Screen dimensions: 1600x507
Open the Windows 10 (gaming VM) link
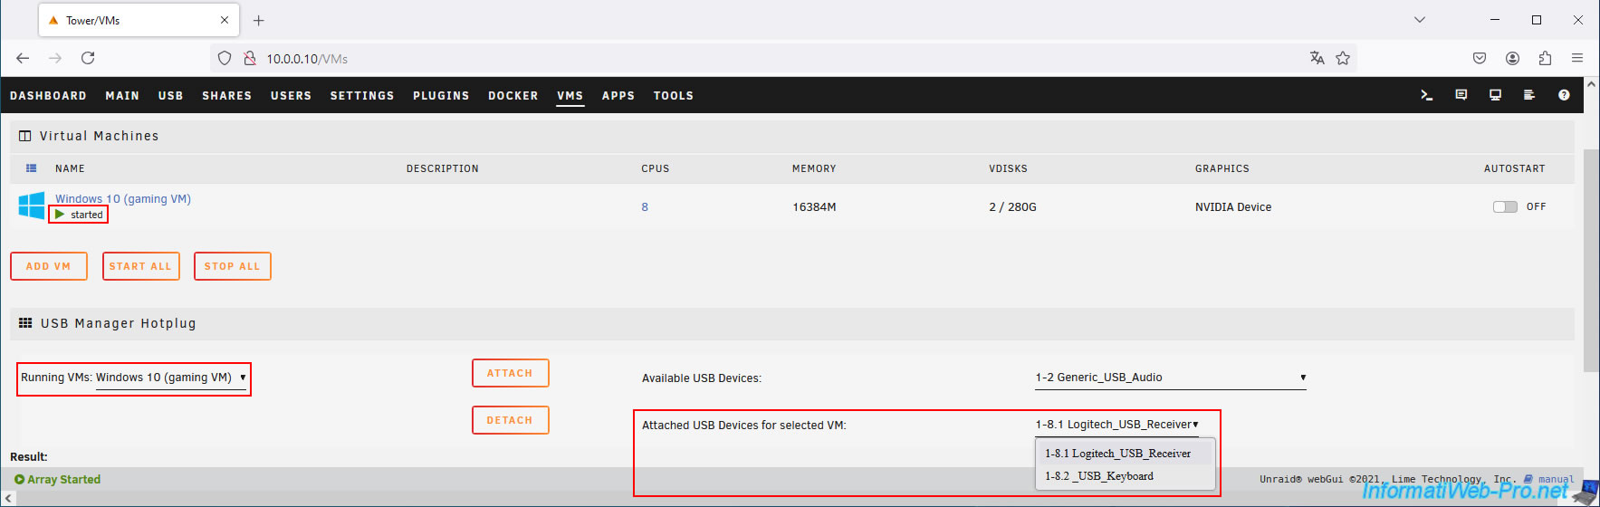(x=123, y=199)
